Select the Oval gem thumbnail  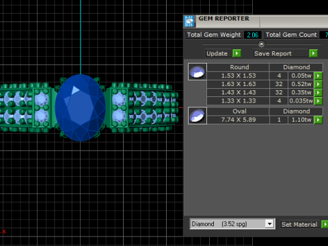(197, 115)
